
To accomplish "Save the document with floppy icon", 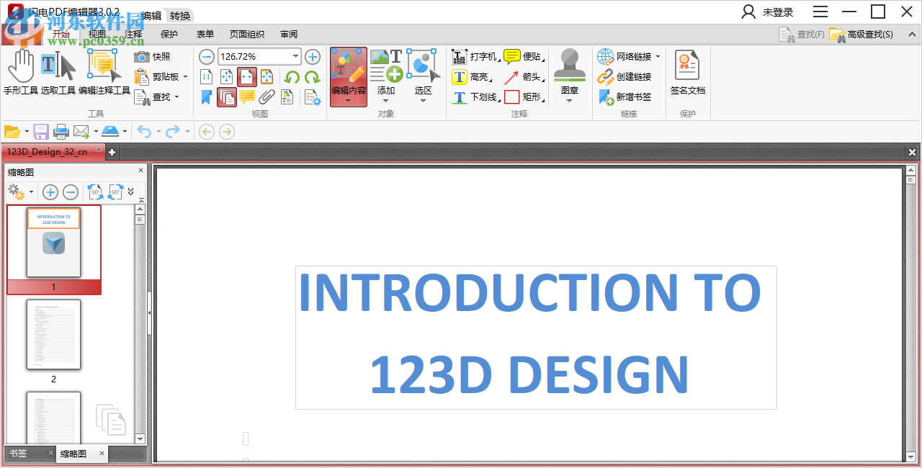I will tap(41, 132).
